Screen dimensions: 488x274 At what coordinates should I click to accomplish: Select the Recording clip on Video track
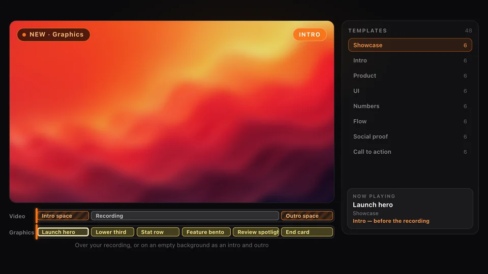point(185,216)
